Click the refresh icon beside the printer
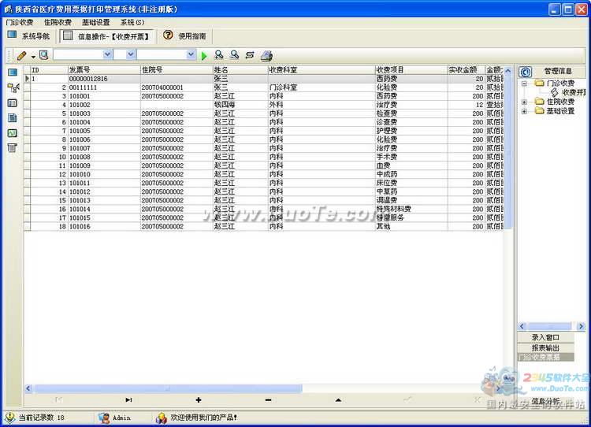The image size is (591, 427). [250, 55]
